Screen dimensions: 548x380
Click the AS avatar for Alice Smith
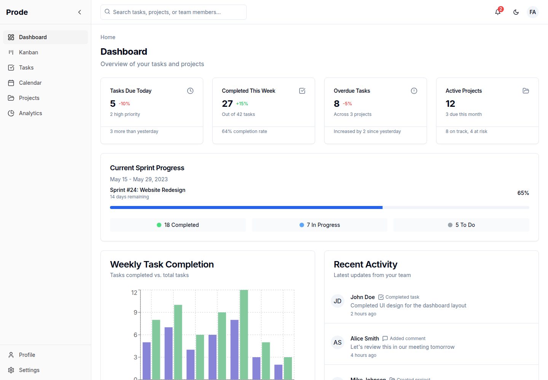pos(338,342)
